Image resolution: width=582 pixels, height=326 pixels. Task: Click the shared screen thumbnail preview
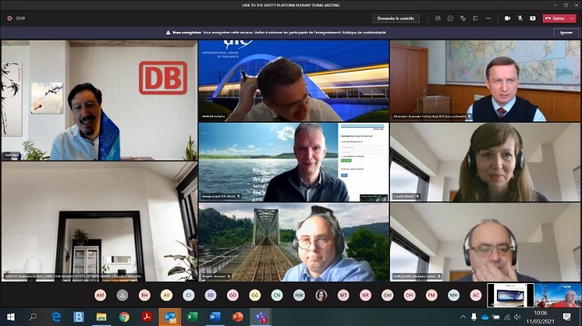click(x=510, y=295)
